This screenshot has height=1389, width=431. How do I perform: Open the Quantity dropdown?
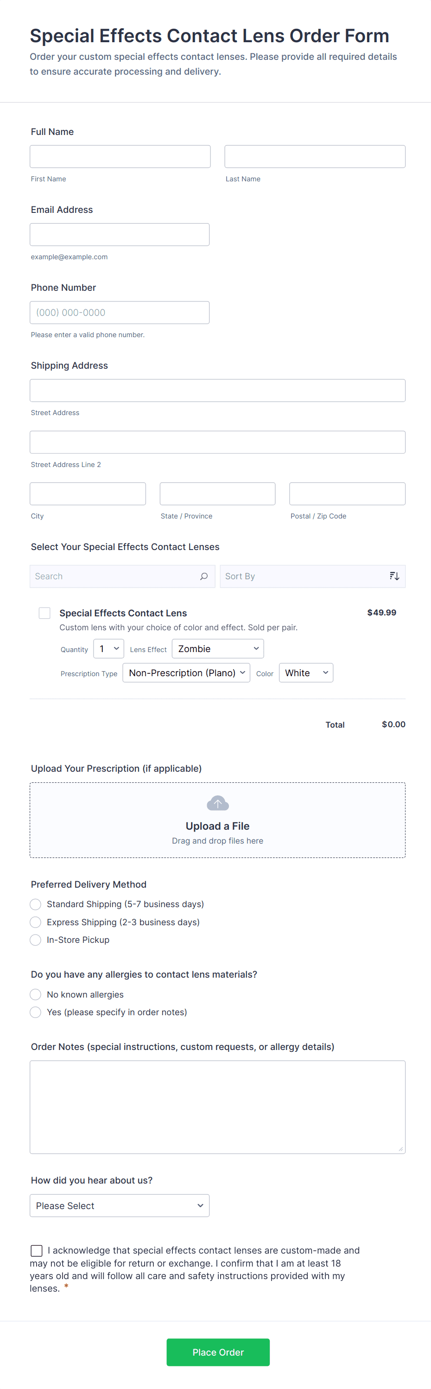pyautogui.click(x=109, y=649)
